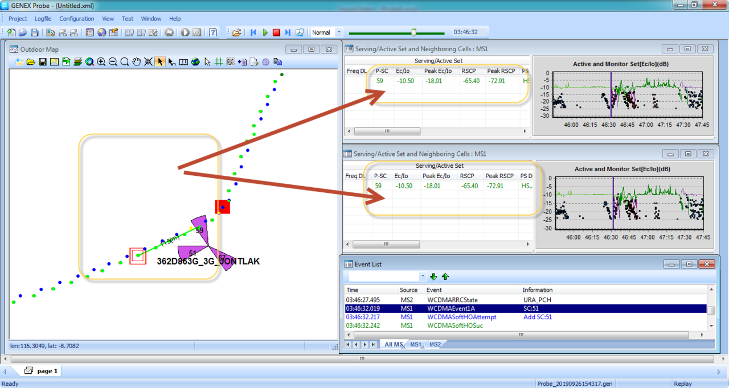The width and height of the screenshot is (729, 388).
Task: Click the Event column header in Event List
Action: pyautogui.click(x=472, y=290)
